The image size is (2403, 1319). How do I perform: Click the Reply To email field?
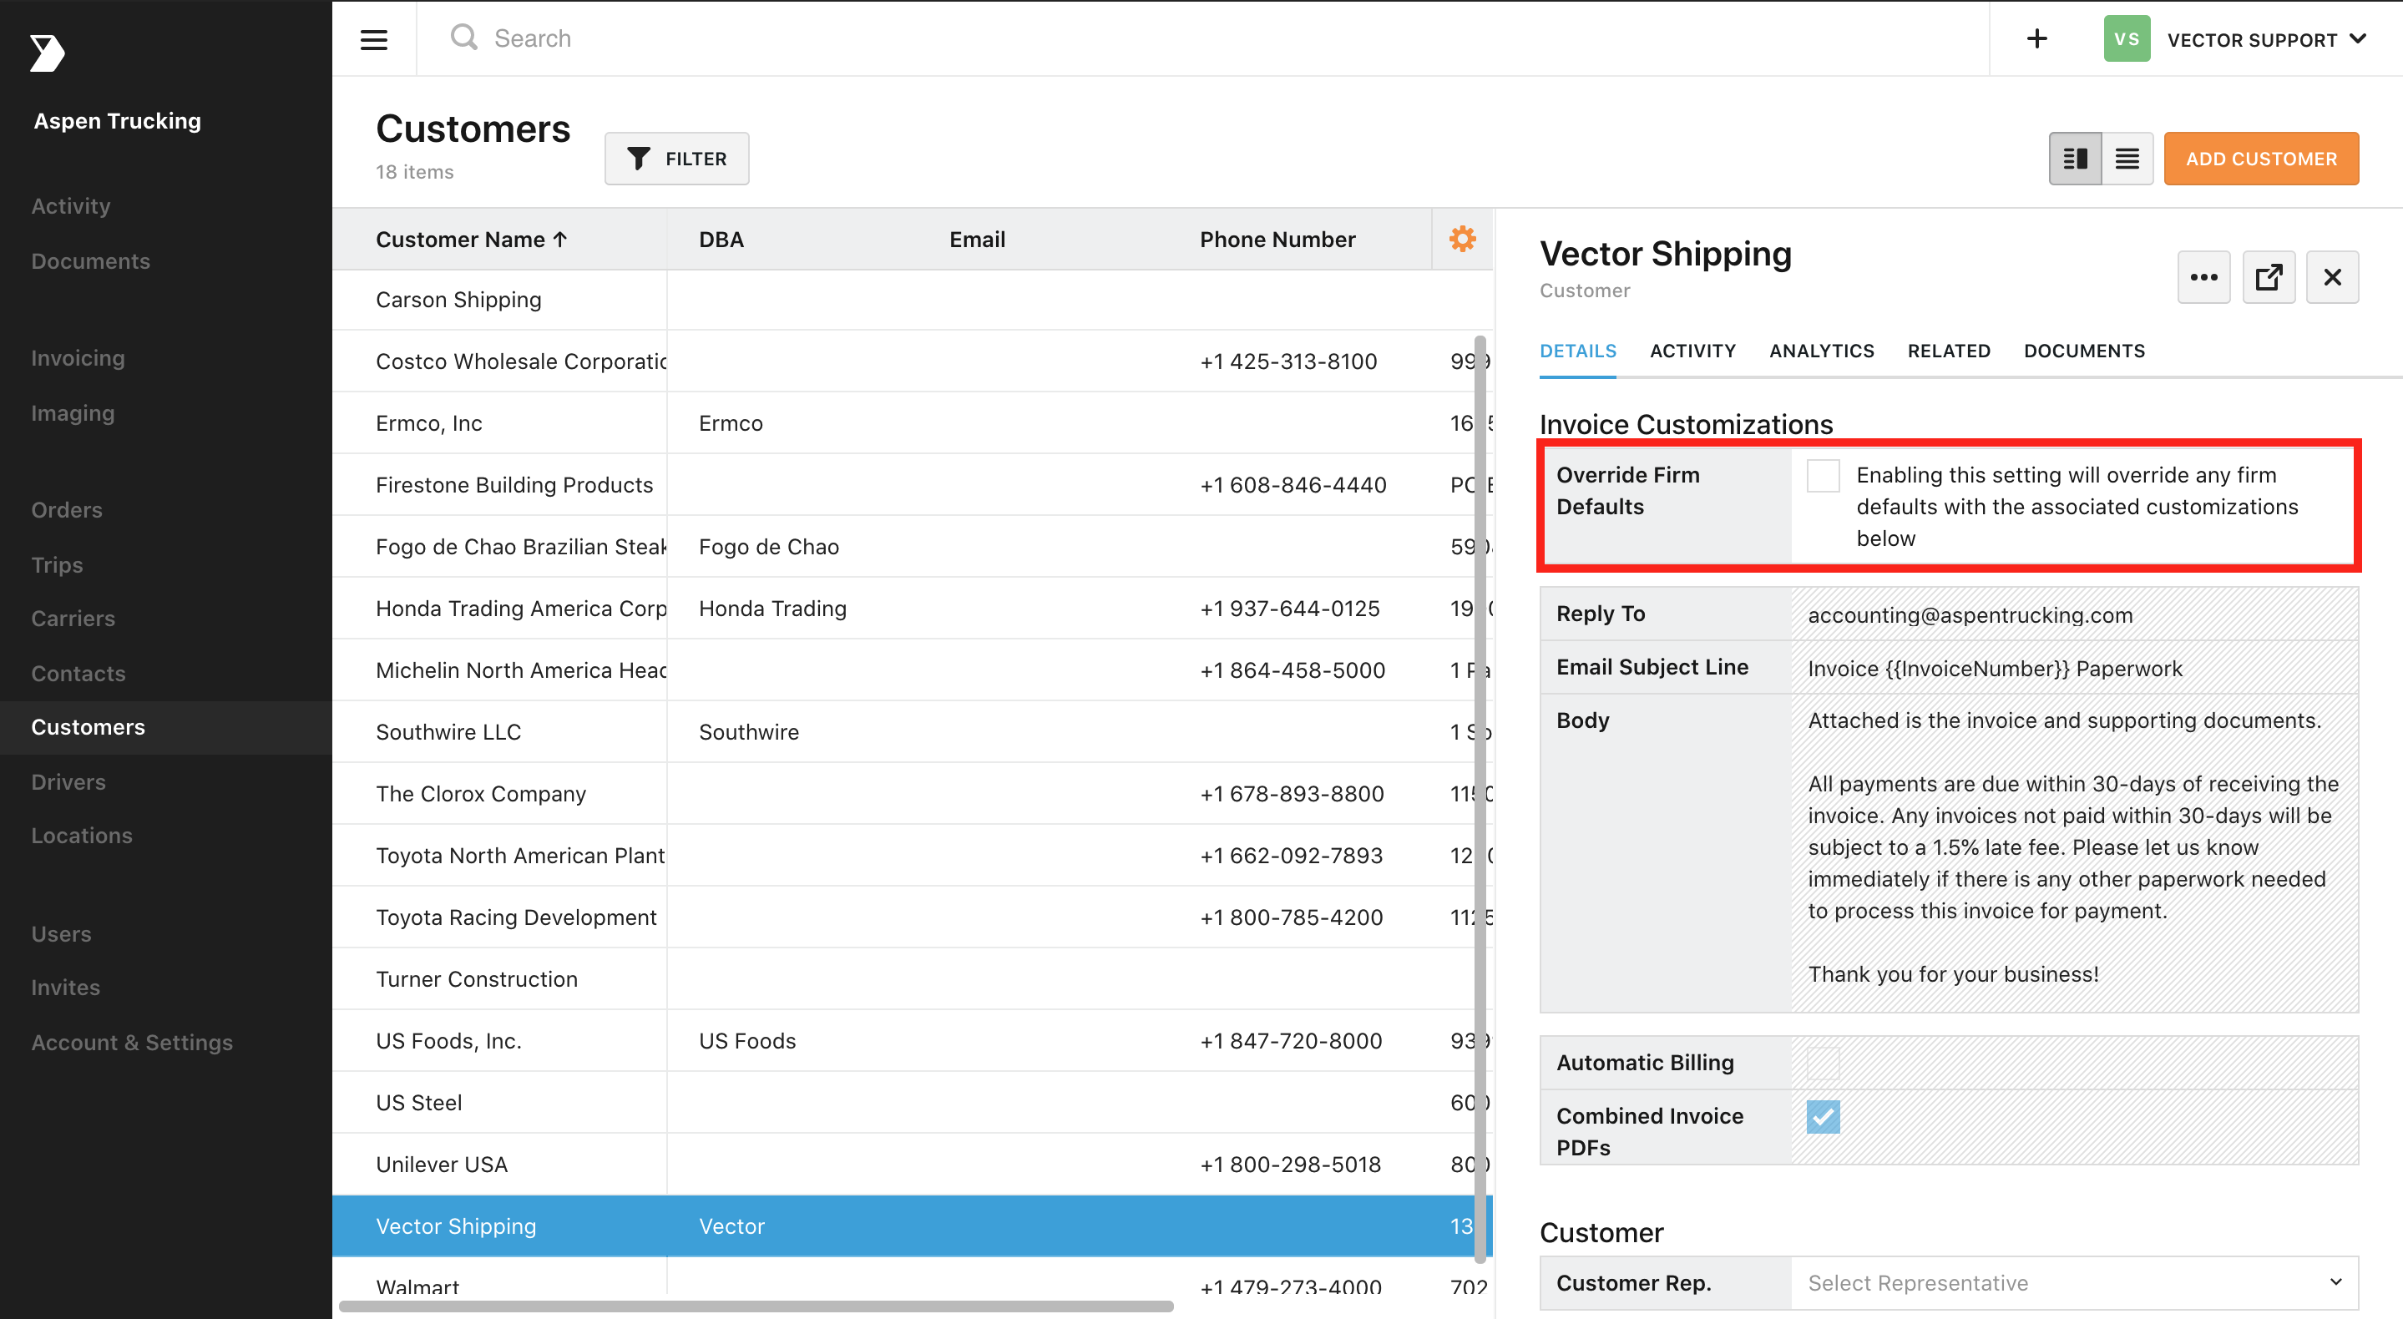(x=2075, y=614)
